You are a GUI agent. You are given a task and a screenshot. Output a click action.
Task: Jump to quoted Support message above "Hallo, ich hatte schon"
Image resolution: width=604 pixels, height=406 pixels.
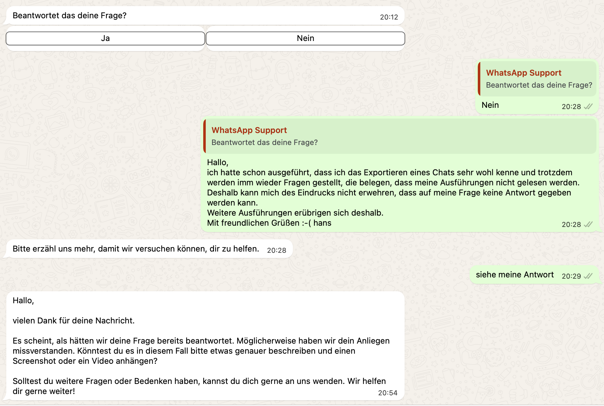[400, 136]
